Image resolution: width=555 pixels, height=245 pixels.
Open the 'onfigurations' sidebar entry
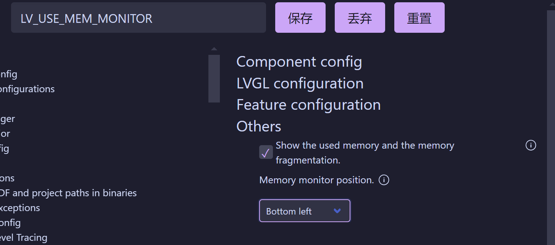click(27, 89)
